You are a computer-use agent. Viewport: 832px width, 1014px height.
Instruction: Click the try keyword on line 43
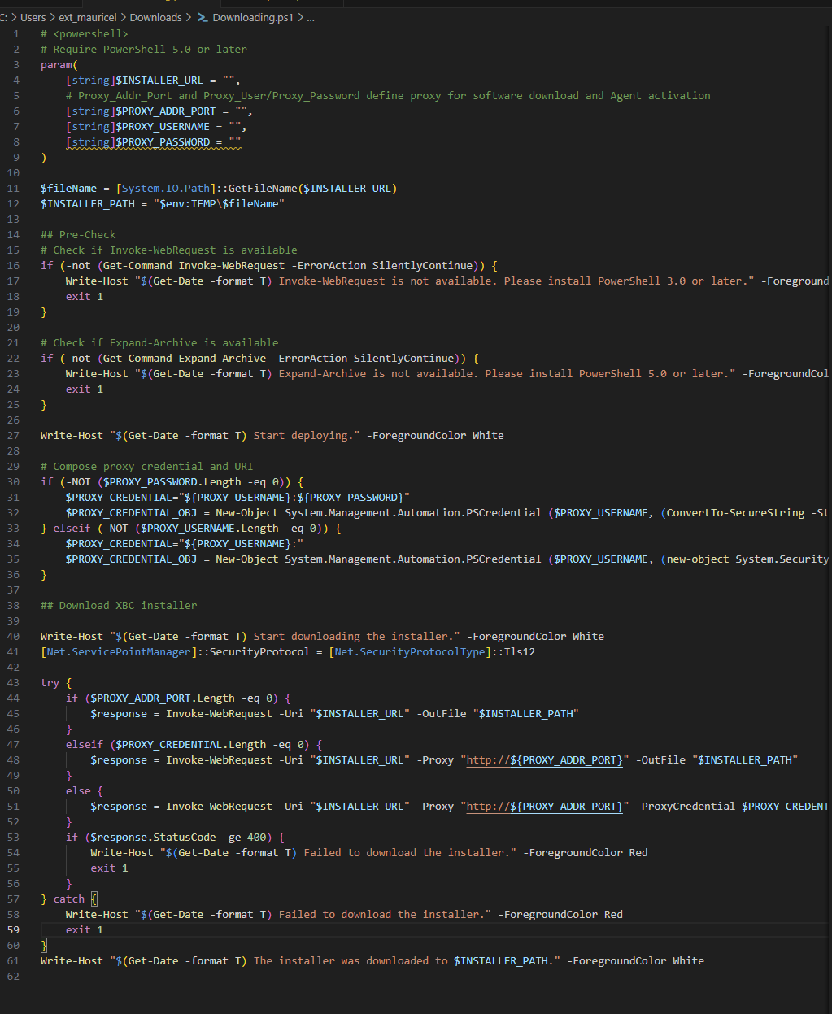click(x=50, y=683)
